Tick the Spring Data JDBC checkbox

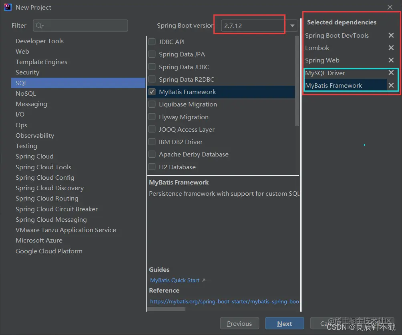[x=152, y=67]
